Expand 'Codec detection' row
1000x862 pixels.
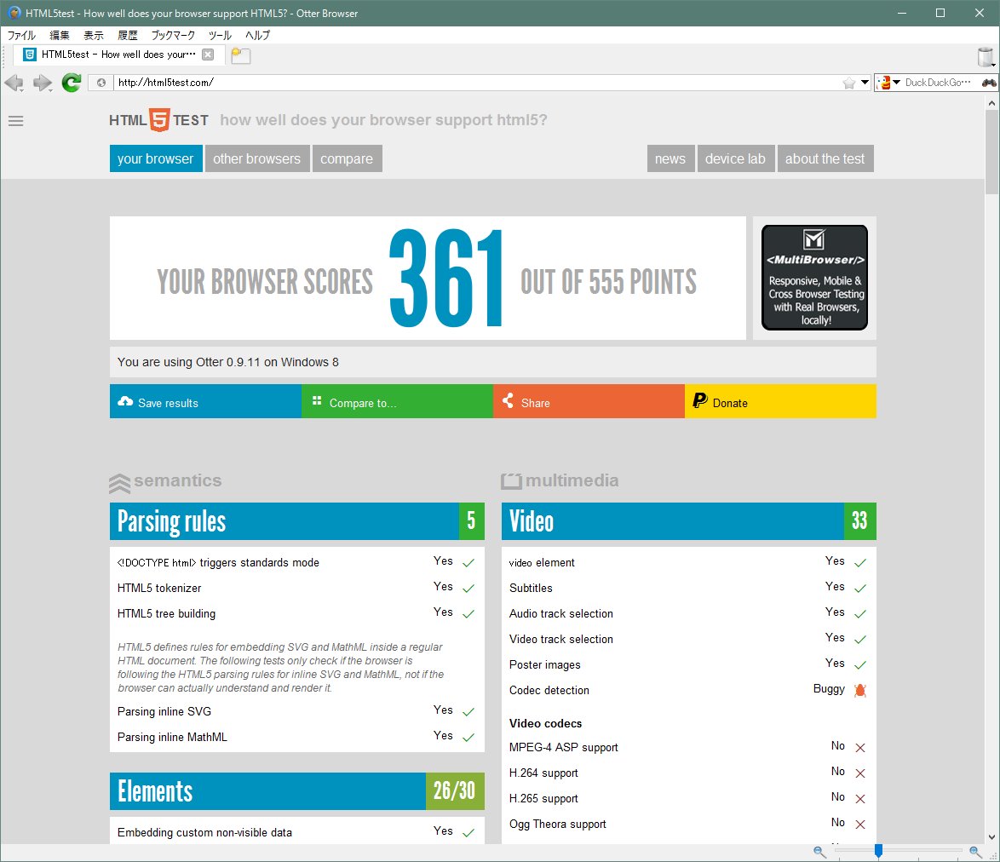tap(689, 690)
